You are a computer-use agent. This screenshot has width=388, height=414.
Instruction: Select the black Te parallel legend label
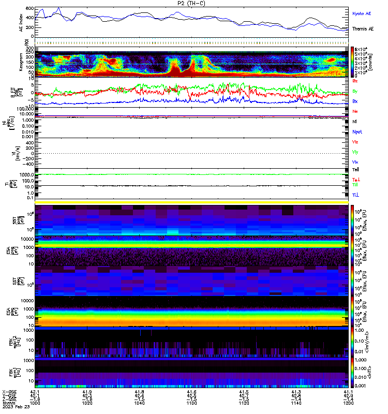[x=355, y=170]
